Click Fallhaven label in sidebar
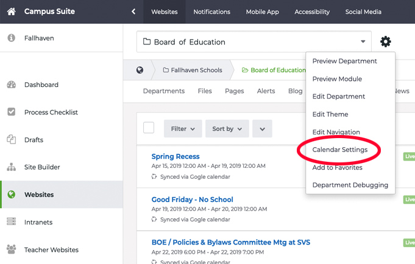The image size is (415, 264). [39, 38]
